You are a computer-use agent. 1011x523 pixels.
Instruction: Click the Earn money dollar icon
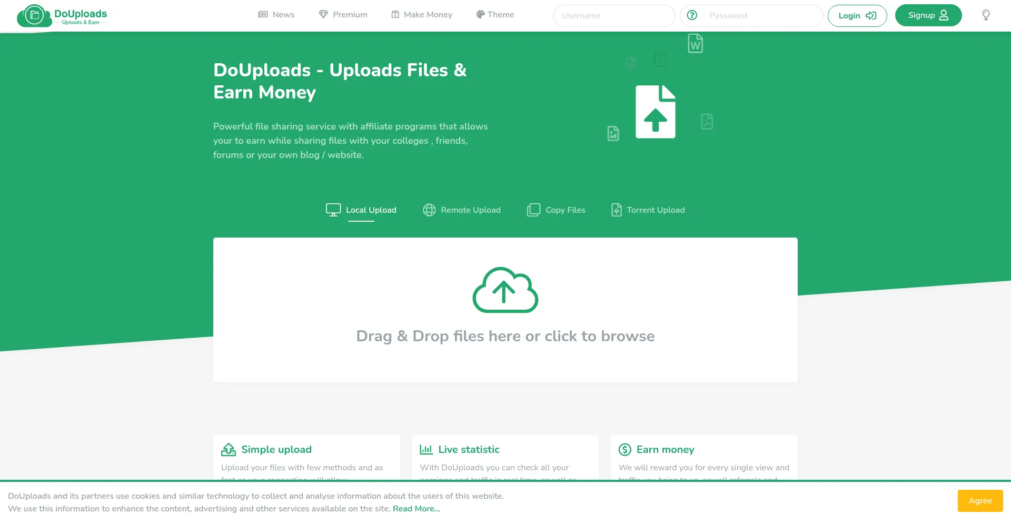625,449
